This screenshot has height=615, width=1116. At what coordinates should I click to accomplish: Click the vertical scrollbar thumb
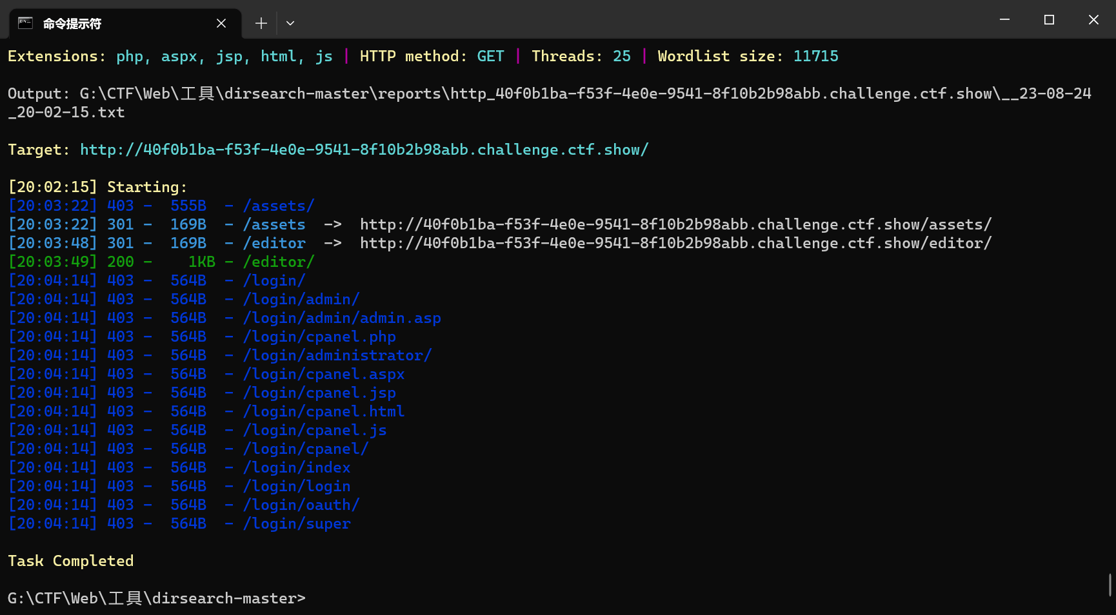[x=1110, y=585]
